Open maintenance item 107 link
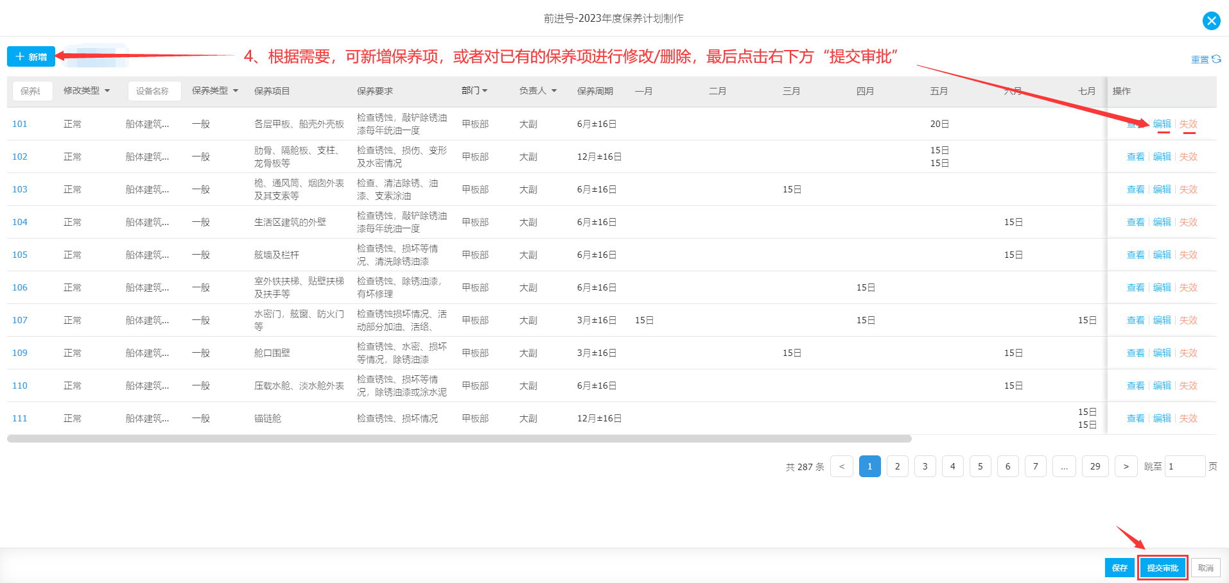Image resolution: width=1229 pixels, height=583 pixels. click(20, 320)
